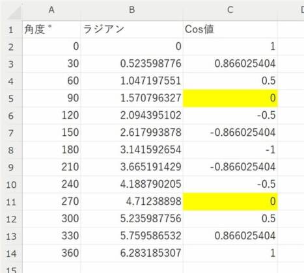Click Cos value -0.5 in row 6
304x273 pixels.
230,116
